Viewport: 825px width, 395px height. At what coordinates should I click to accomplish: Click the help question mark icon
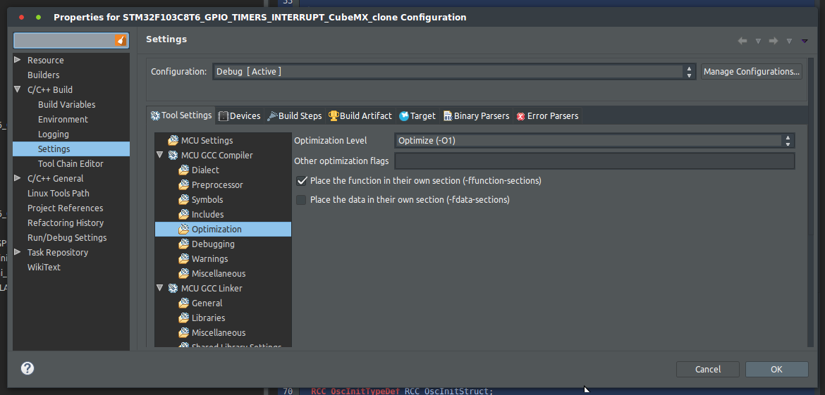(28, 368)
